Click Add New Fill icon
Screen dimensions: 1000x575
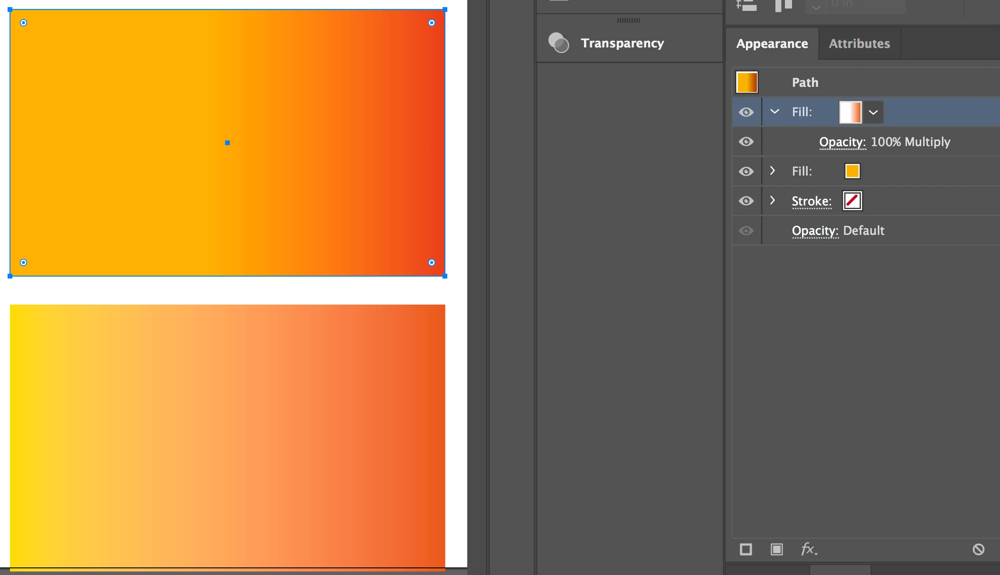click(777, 549)
